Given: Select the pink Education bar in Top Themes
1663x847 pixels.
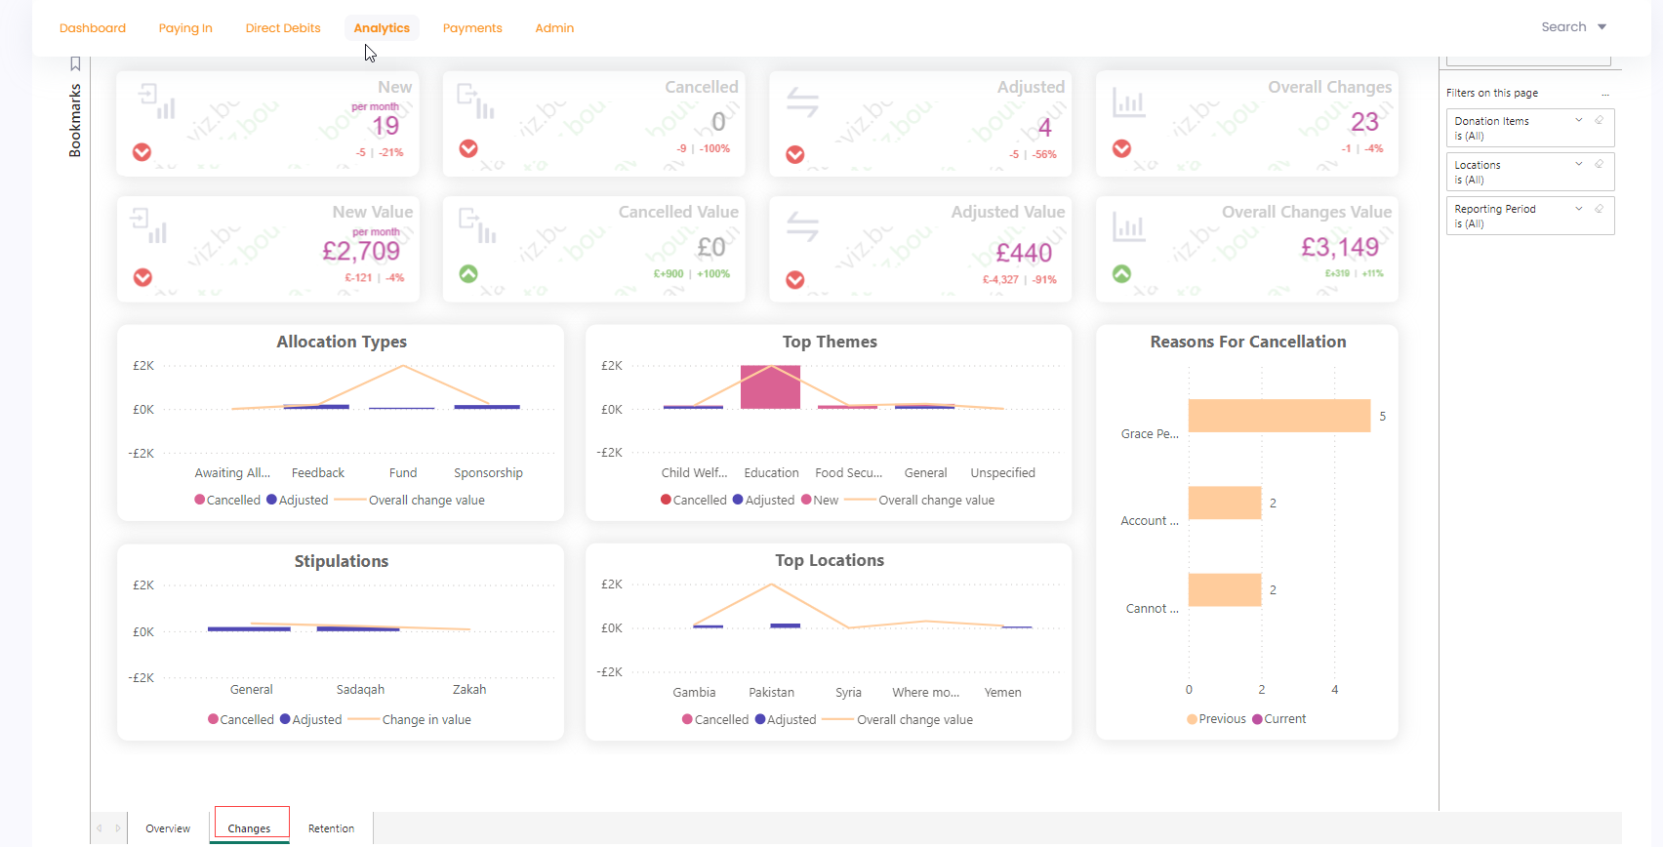Looking at the screenshot, I should (770, 387).
